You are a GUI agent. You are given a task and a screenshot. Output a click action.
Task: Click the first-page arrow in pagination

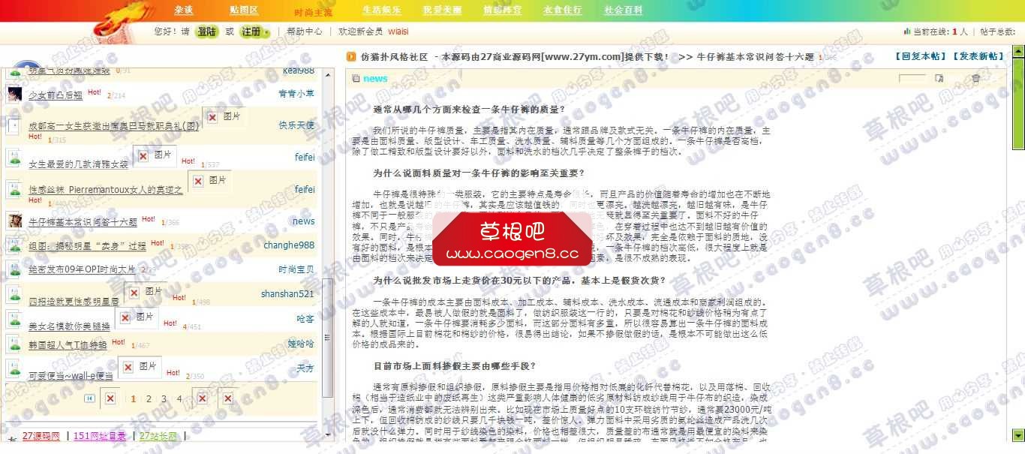[91, 398]
